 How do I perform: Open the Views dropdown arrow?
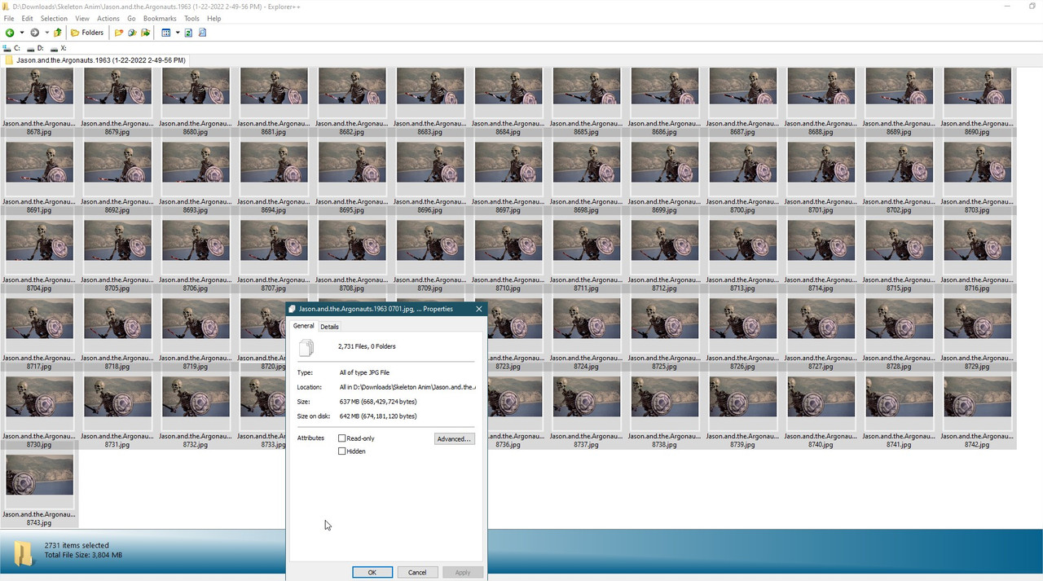(x=178, y=33)
